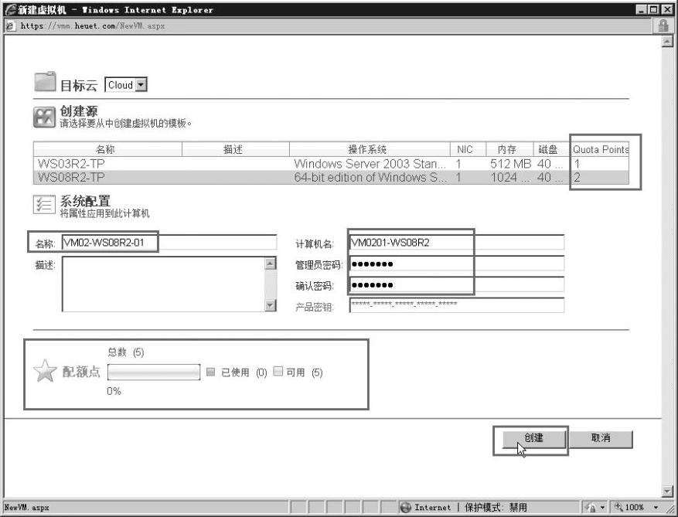Click the security lock icon beside address bar

click(663, 26)
